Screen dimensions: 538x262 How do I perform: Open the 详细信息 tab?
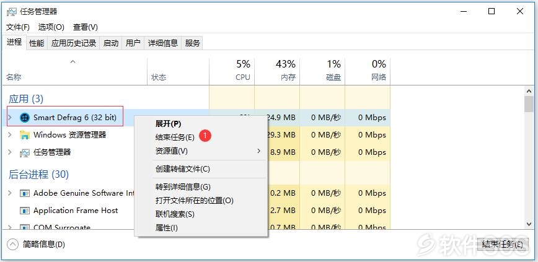pos(162,43)
